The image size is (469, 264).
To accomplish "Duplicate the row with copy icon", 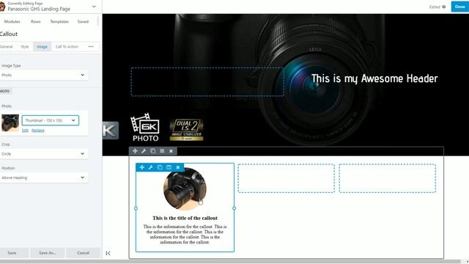I will coord(153,151).
